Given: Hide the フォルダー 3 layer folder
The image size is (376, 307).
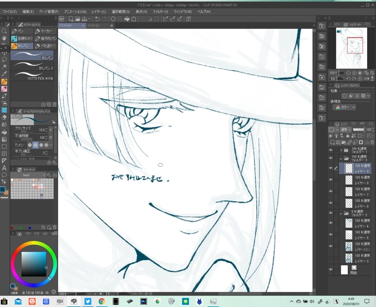Looking at the screenshot, I should [331, 158].
